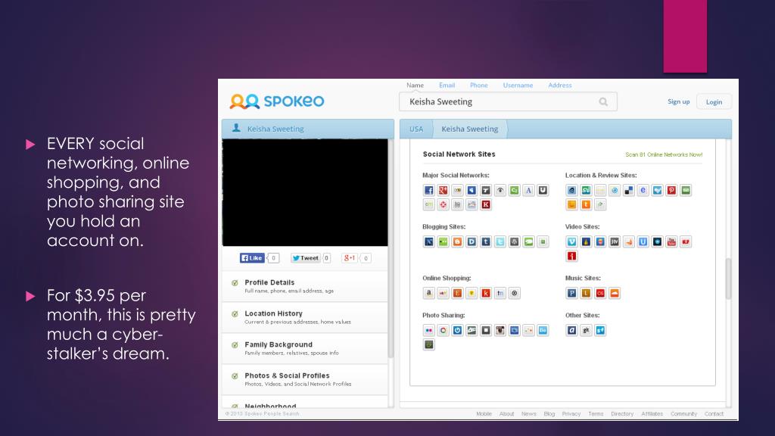
Task: Click the search magnifier icon in search box
Action: pos(603,102)
